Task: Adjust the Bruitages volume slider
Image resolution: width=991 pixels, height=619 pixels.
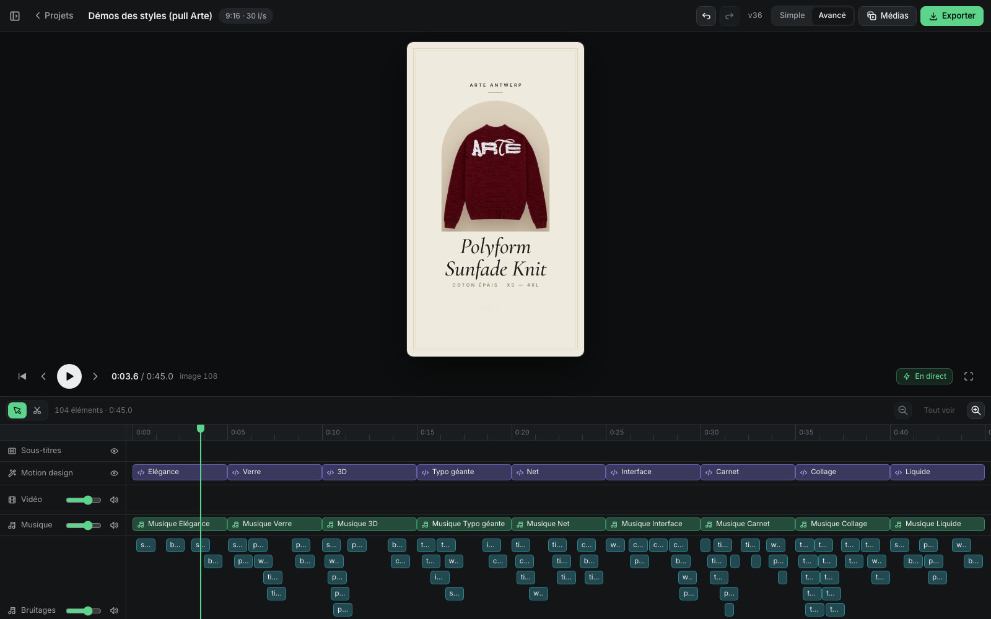Action: pyautogui.click(x=84, y=611)
